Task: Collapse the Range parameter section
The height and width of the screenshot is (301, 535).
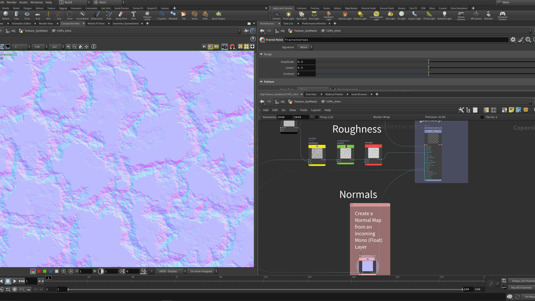Action: pyautogui.click(x=262, y=54)
